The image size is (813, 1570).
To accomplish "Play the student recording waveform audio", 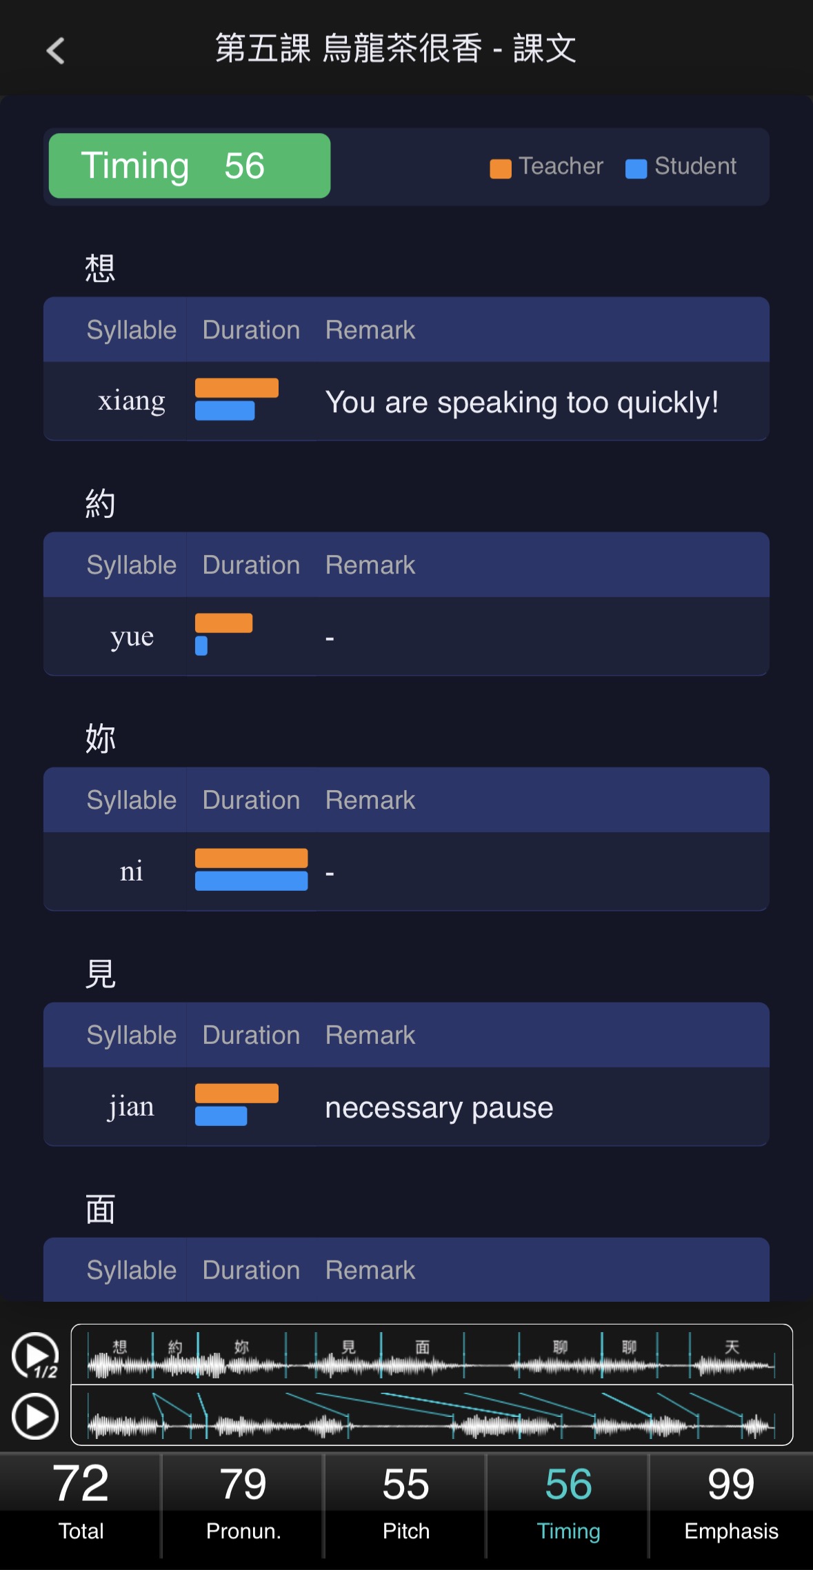I will (35, 1416).
